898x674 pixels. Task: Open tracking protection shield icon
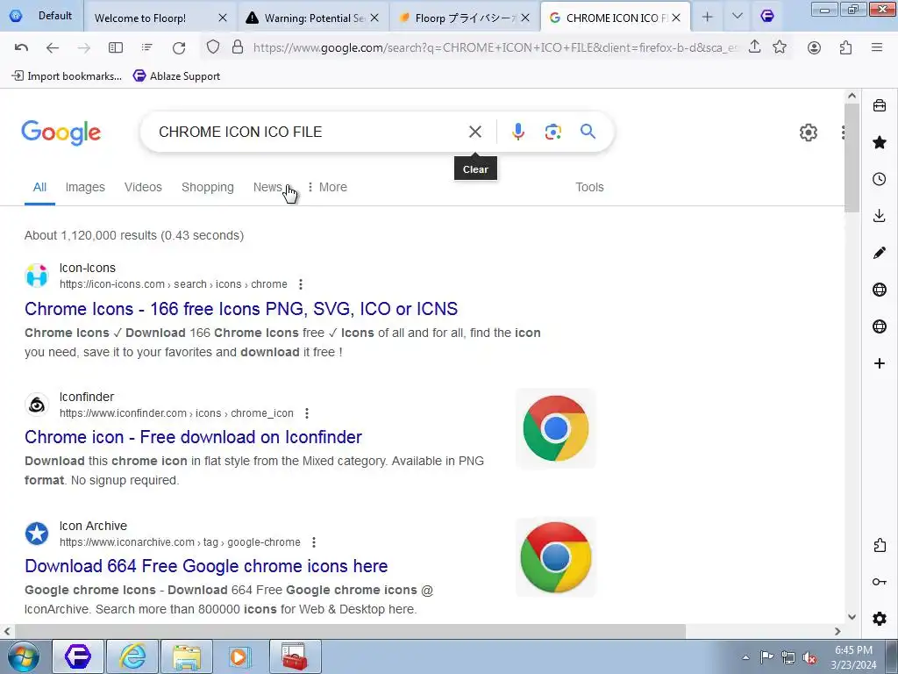(x=213, y=47)
